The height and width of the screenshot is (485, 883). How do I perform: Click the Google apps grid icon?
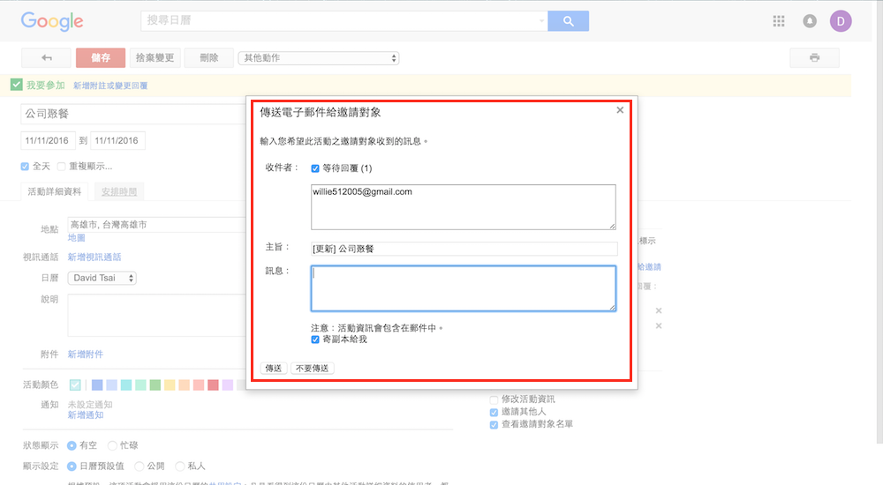pos(778,21)
